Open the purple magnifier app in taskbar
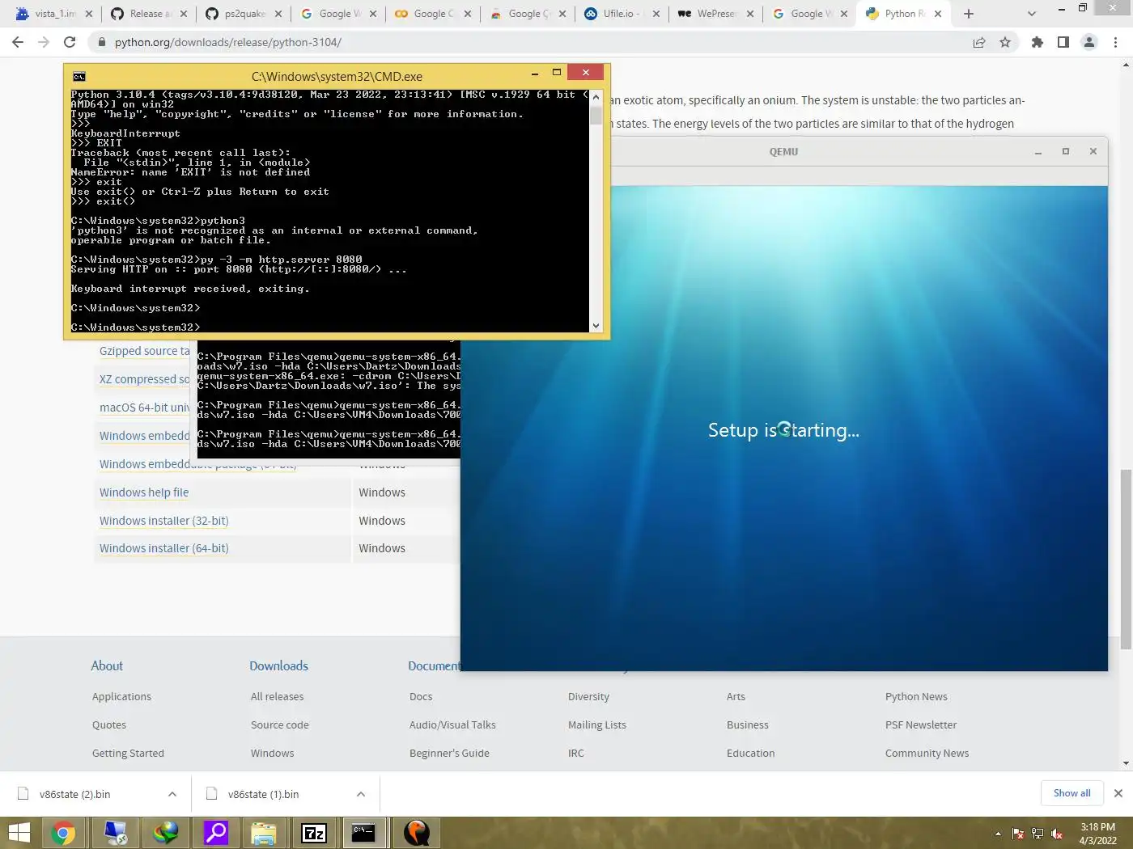Screen dimensions: 1133x849 pos(216,833)
